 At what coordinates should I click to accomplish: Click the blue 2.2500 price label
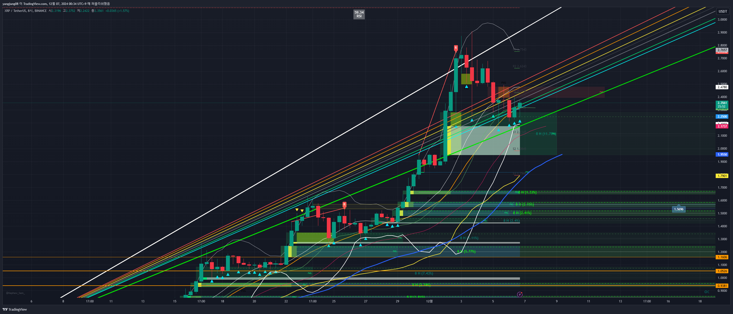click(x=722, y=116)
